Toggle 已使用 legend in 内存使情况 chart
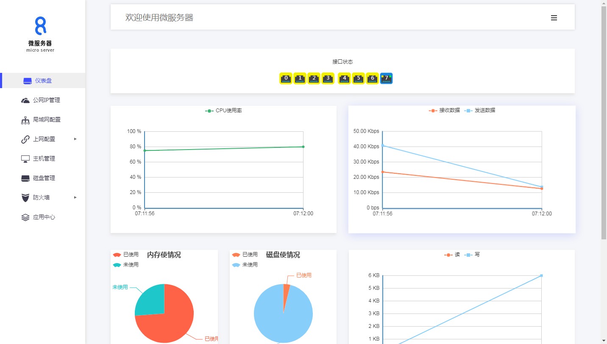This screenshot has height=344, width=607. click(126, 255)
